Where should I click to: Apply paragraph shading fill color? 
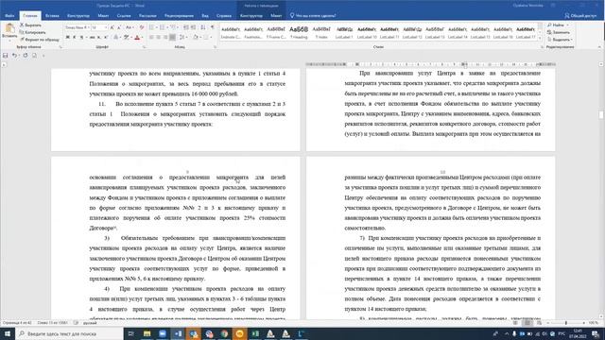click(x=196, y=38)
